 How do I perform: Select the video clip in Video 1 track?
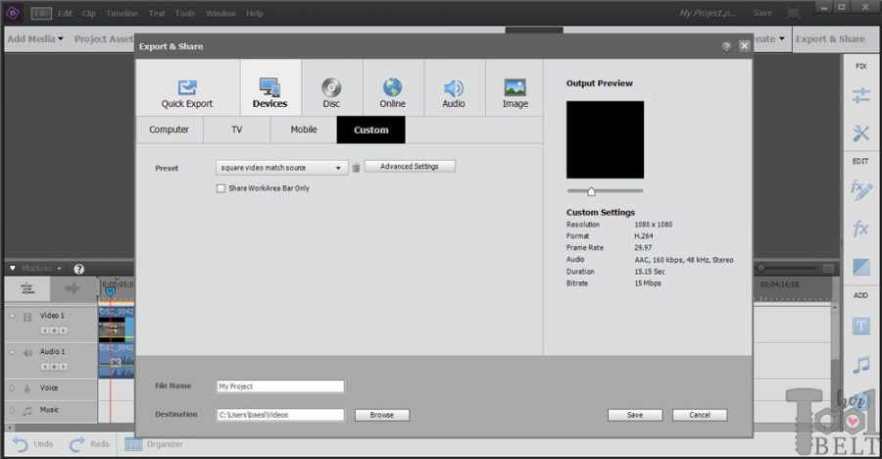pyautogui.click(x=117, y=325)
